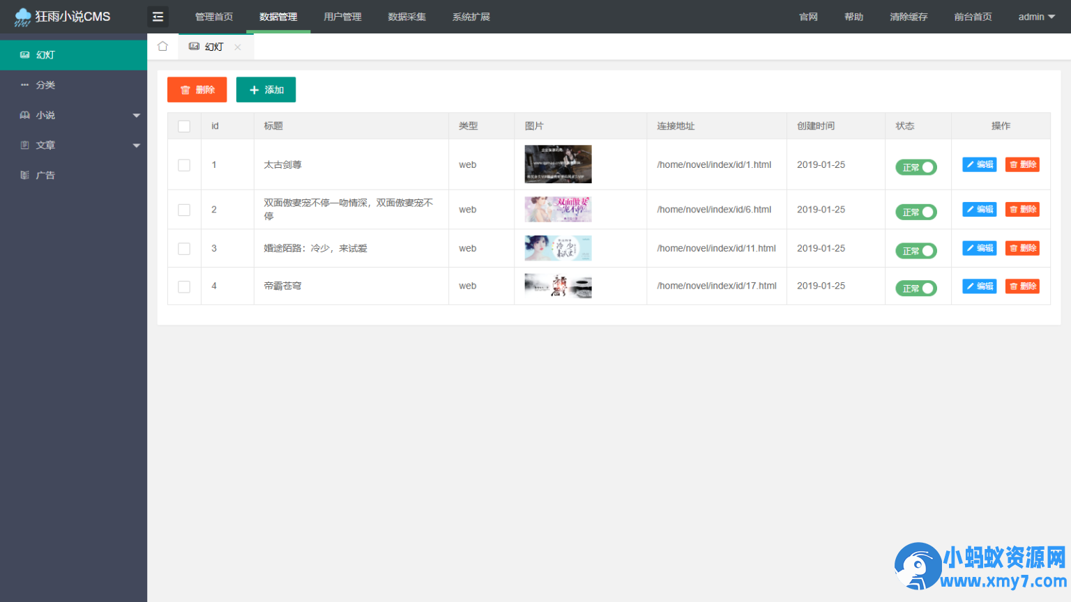Click the green 添加 button

pyautogui.click(x=266, y=90)
